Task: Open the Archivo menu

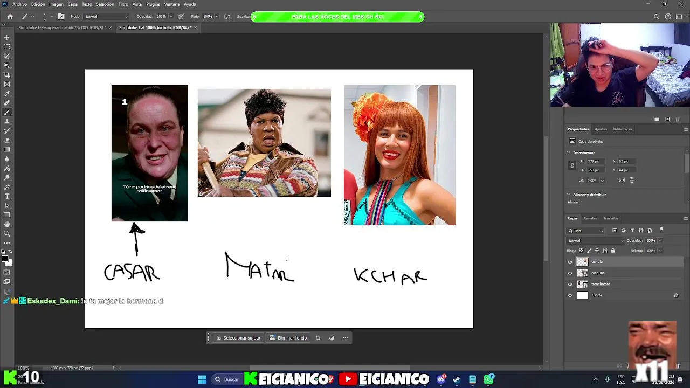Action: point(19,4)
